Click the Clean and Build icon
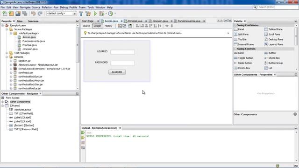The width and height of the screenshot is (299, 168). point(88,14)
